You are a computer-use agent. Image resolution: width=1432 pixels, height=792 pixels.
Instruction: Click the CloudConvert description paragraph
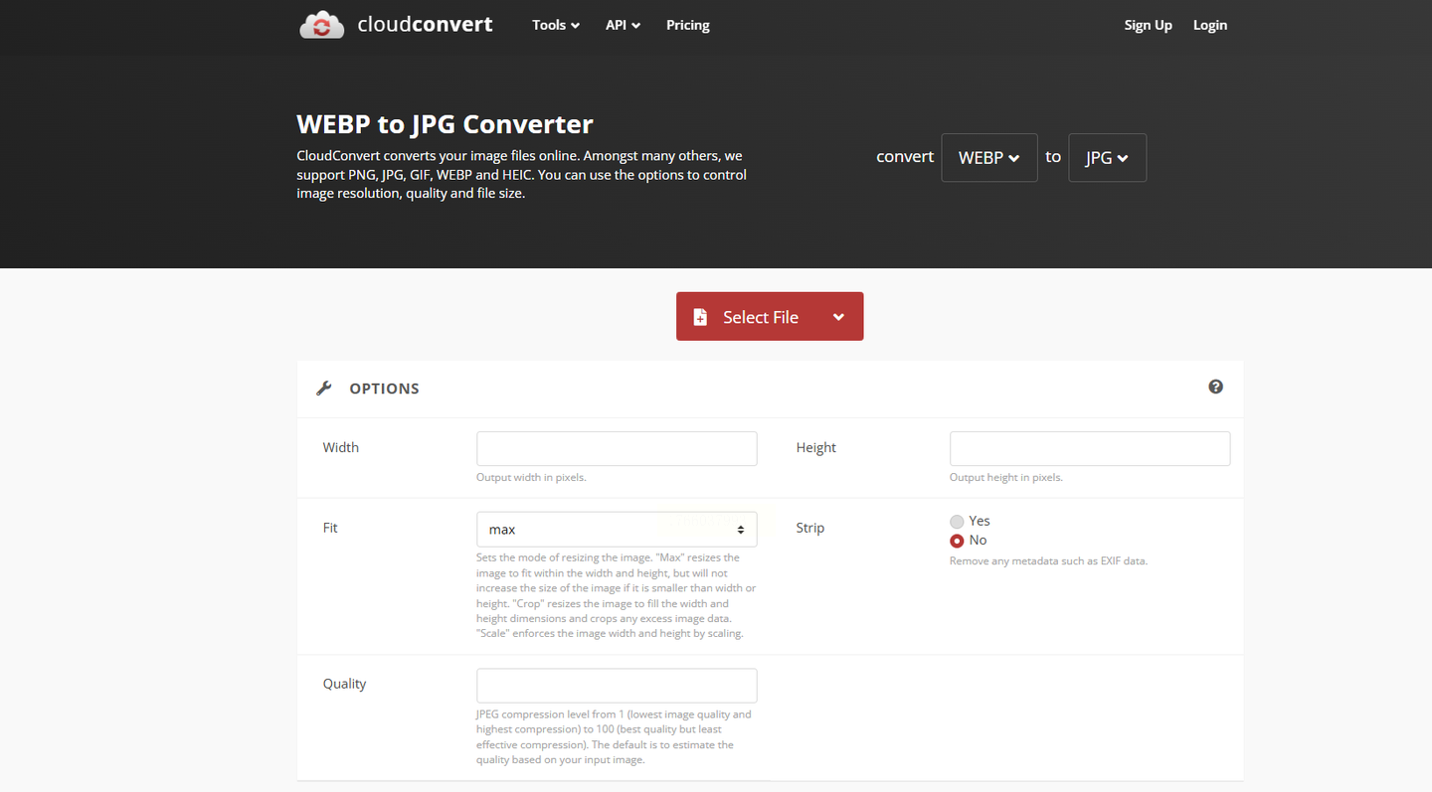pyautogui.click(x=521, y=175)
